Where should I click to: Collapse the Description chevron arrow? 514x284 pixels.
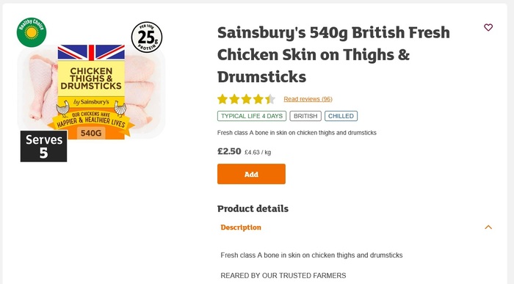point(488,227)
